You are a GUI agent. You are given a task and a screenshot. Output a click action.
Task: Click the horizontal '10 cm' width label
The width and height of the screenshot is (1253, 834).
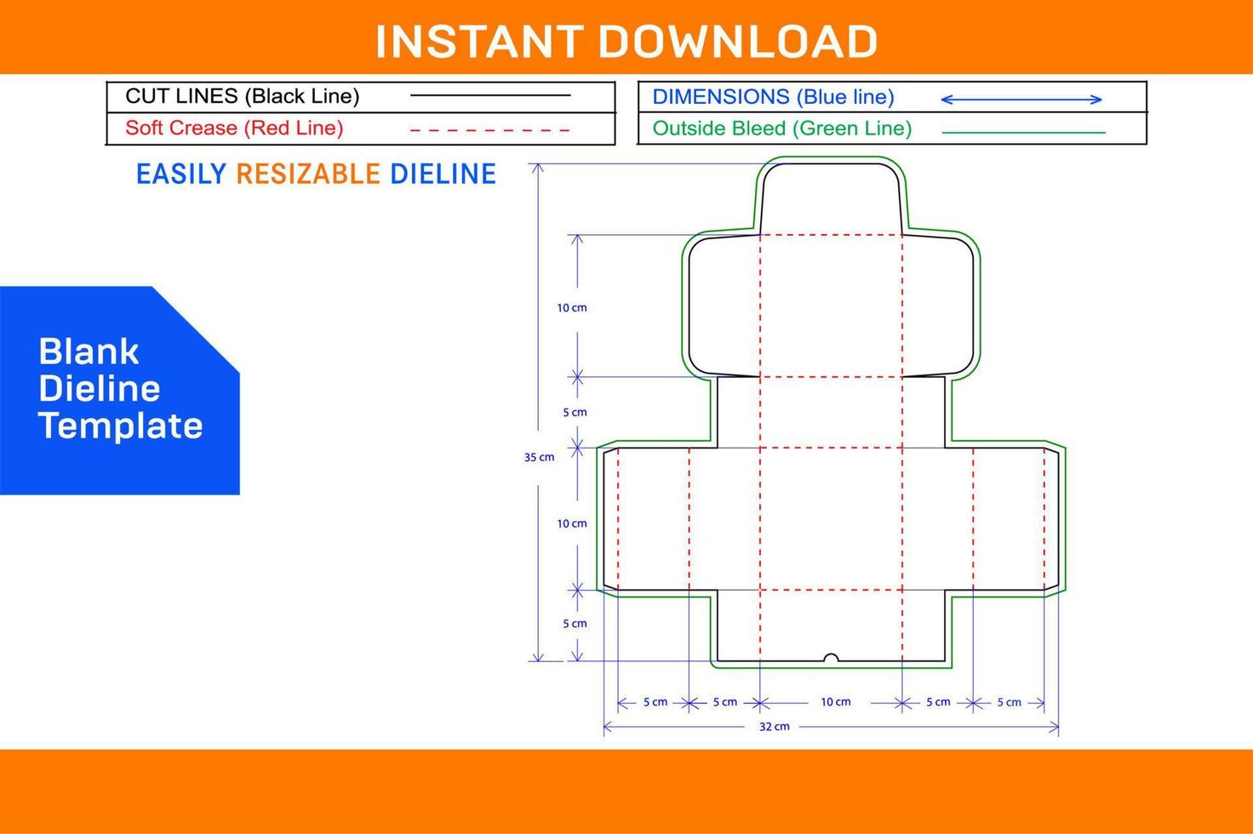coord(835,702)
